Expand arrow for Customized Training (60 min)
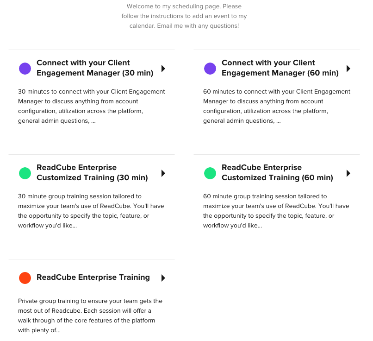 pos(348,173)
